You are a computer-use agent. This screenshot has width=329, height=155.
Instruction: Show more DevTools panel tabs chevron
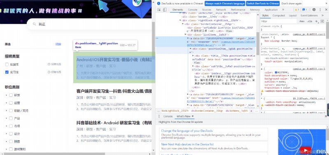point(283,9)
